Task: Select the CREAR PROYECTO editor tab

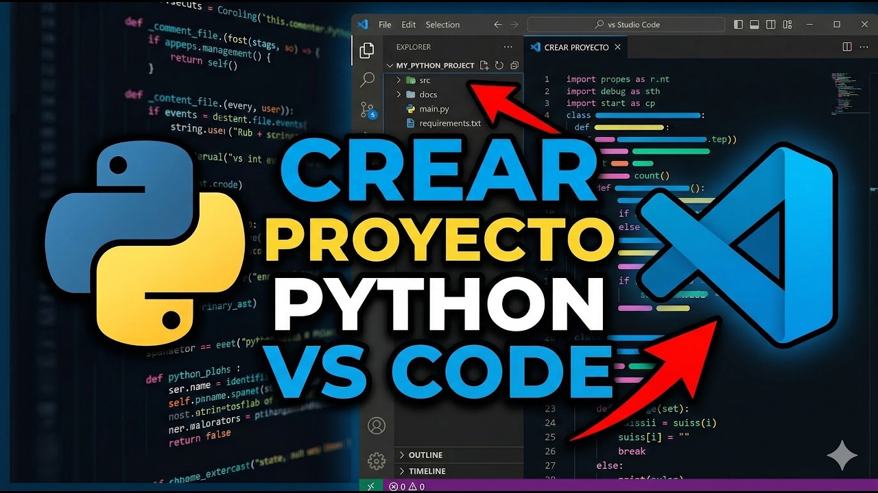Action: pos(576,47)
